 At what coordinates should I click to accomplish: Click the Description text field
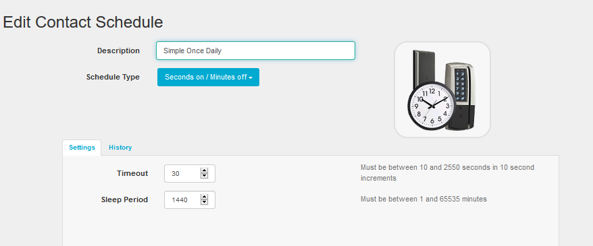tap(255, 51)
